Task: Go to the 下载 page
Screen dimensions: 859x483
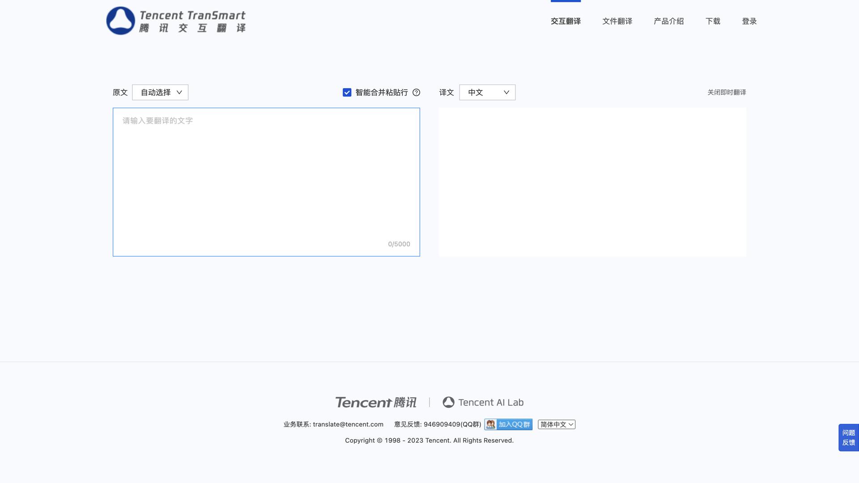Action: 713,21
